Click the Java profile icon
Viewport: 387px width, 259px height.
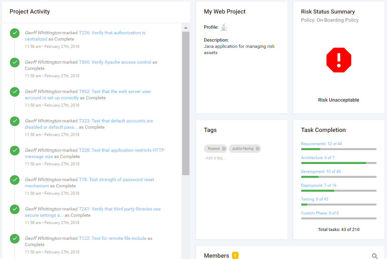[224, 27]
